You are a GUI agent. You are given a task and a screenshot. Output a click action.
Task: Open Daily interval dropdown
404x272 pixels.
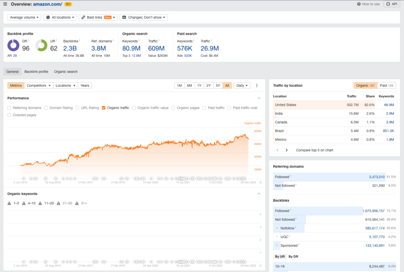click(242, 86)
